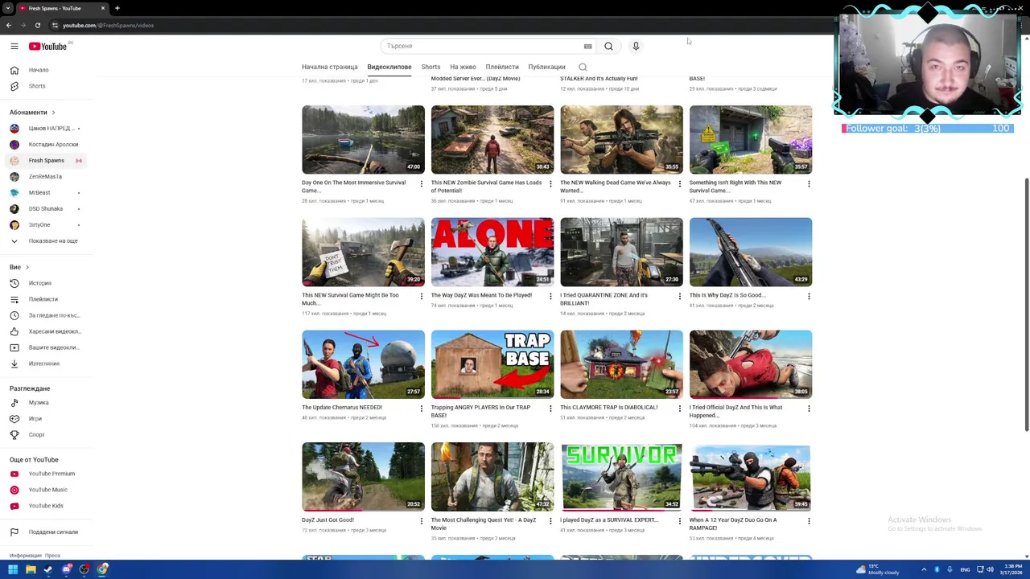Image resolution: width=1030 pixels, height=579 pixels.
Task: Open options menu for This CLAYMORE TRAP video
Action: coord(679,409)
